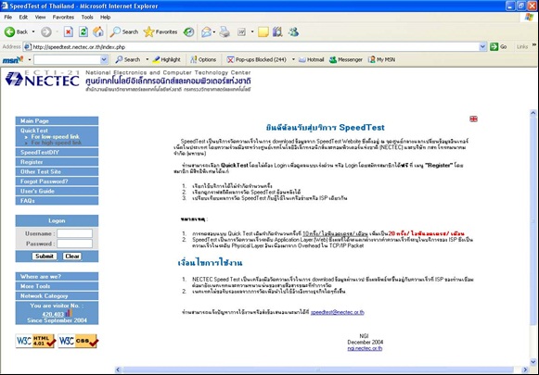Open the Tools menu

tap(87, 17)
